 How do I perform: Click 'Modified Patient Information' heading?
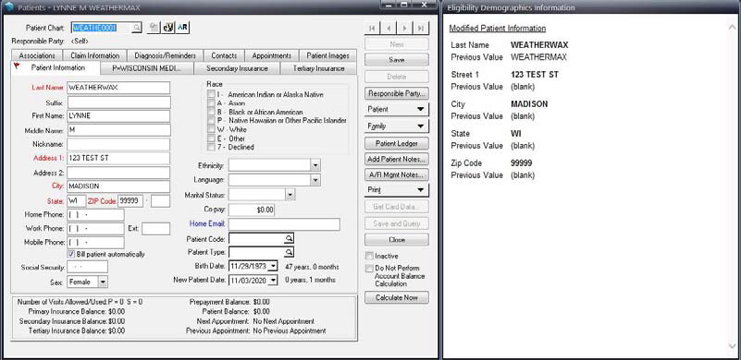(497, 29)
